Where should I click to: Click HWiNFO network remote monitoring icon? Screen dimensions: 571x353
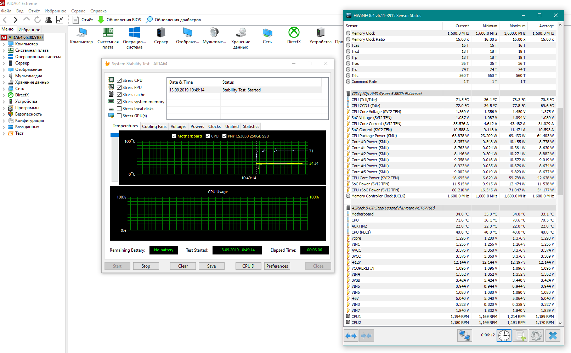click(464, 335)
